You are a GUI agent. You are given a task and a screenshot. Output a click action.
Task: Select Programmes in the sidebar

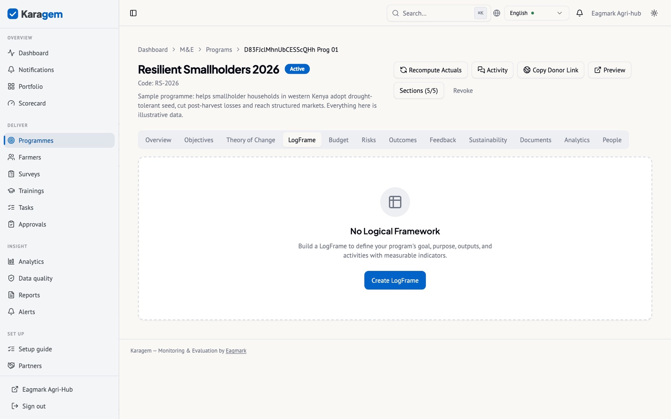pos(59,140)
